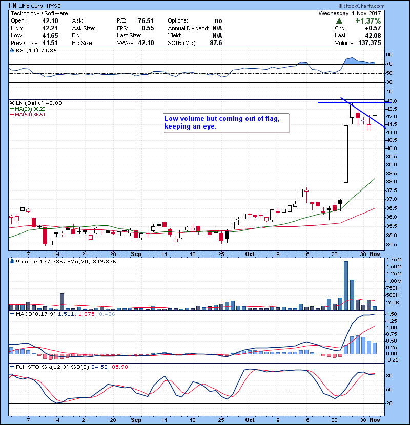Image resolution: width=410 pixels, height=425 pixels.
Task: Click the MACD(8,17,9) indicator label
Action: [x=36, y=314]
